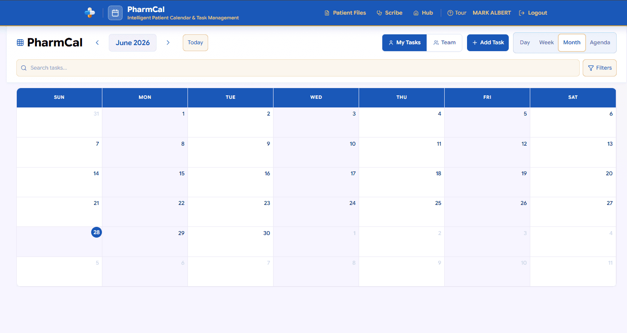Click the grid icon next to PharmCal heading
627x333 pixels.
(x=20, y=43)
